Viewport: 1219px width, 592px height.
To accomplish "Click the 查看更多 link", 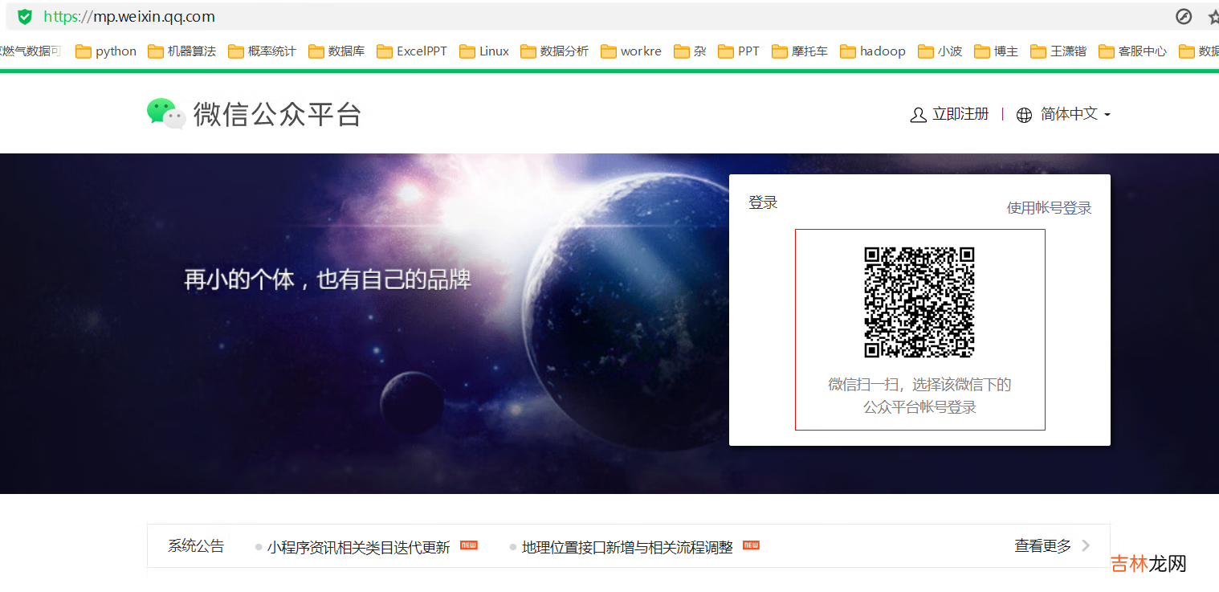I will click(1043, 546).
